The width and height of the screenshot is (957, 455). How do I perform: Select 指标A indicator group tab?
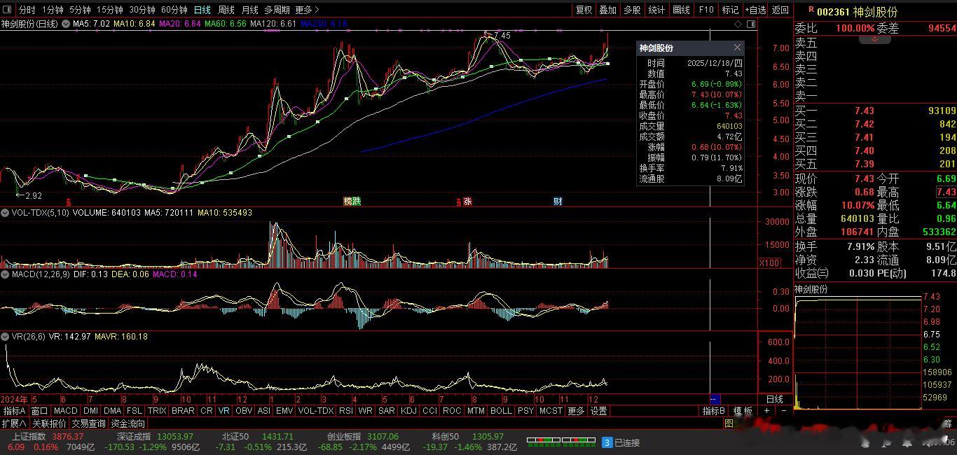(x=14, y=411)
